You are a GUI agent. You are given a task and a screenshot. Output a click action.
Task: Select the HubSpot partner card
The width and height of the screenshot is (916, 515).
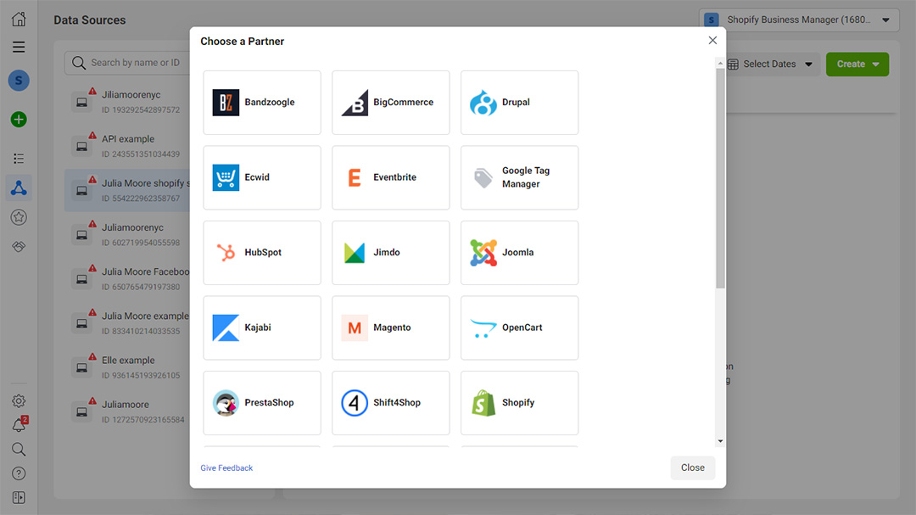click(x=262, y=253)
